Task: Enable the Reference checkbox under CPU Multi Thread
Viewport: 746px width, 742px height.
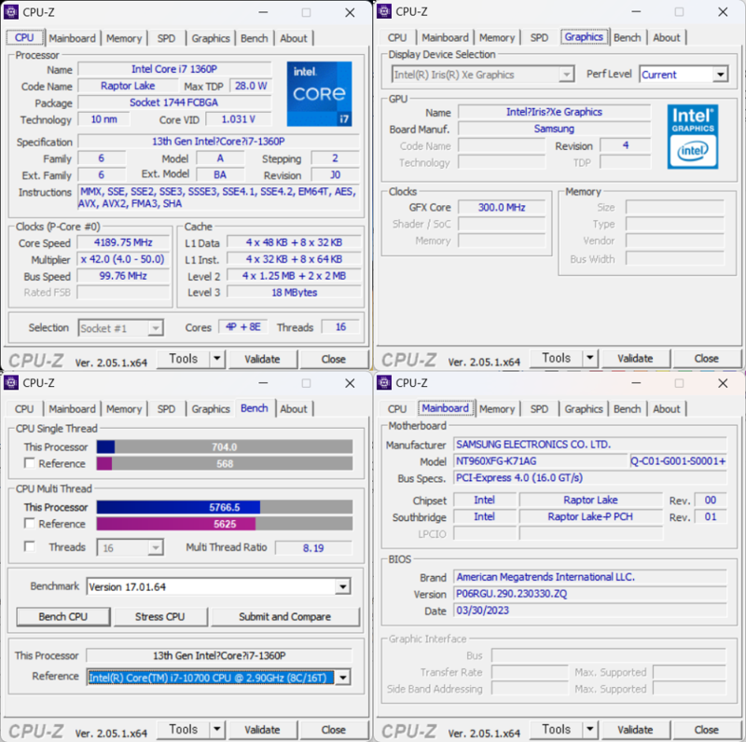Action: [30, 524]
